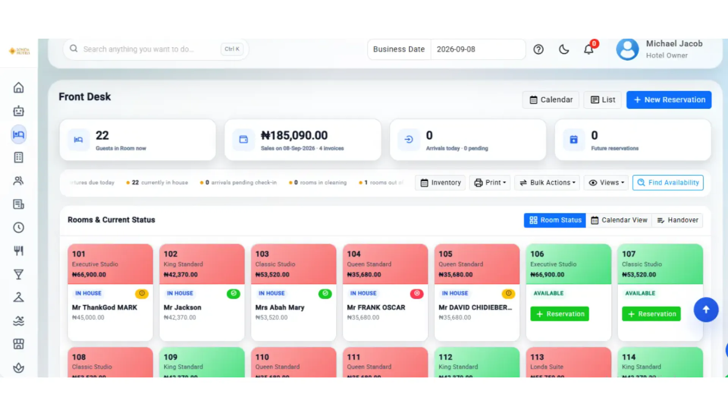Click Reservation button on room 106
The image size is (728, 410).
[560, 314]
